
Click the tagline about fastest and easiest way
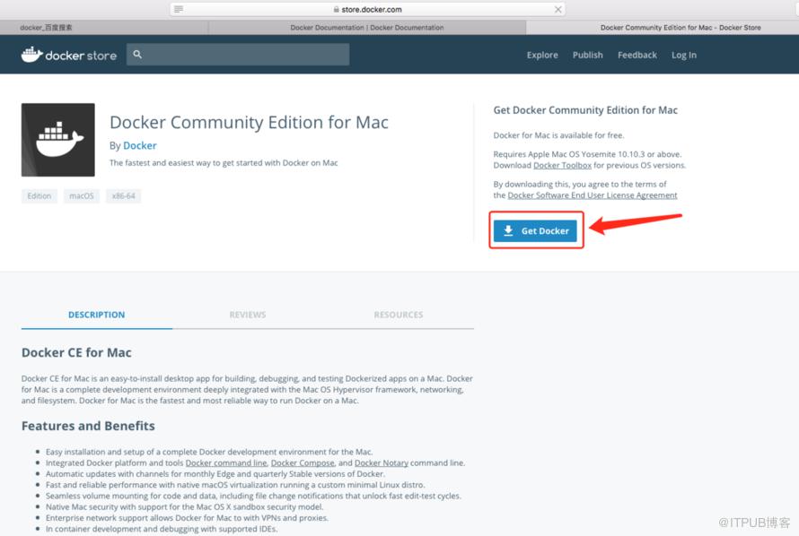coord(224,163)
